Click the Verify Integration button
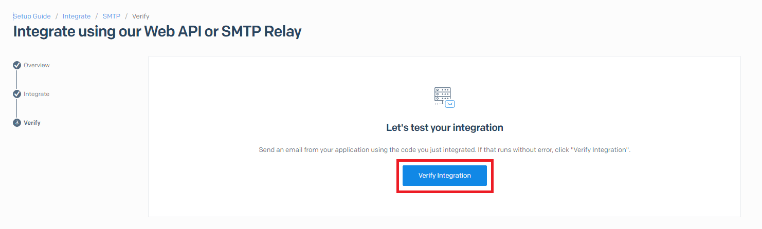The image size is (762, 229). pos(445,176)
